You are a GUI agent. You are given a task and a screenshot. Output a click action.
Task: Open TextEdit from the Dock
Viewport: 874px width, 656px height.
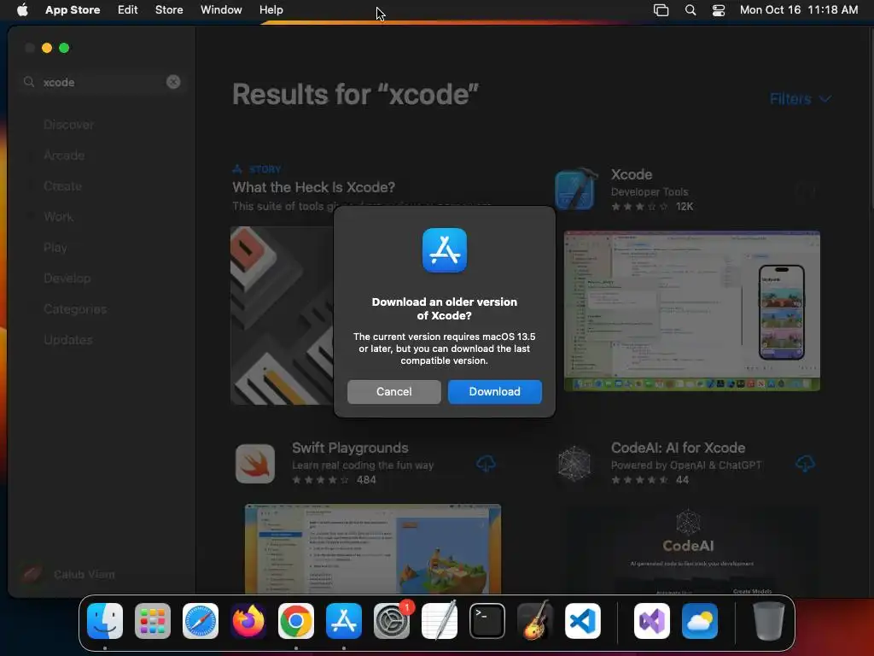click(440, 621)
